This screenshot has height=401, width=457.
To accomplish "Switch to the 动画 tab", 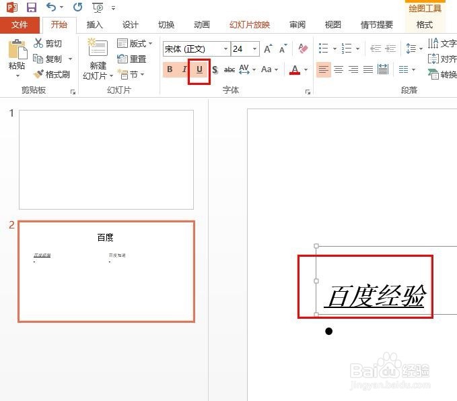I will [x=202, y=25].
